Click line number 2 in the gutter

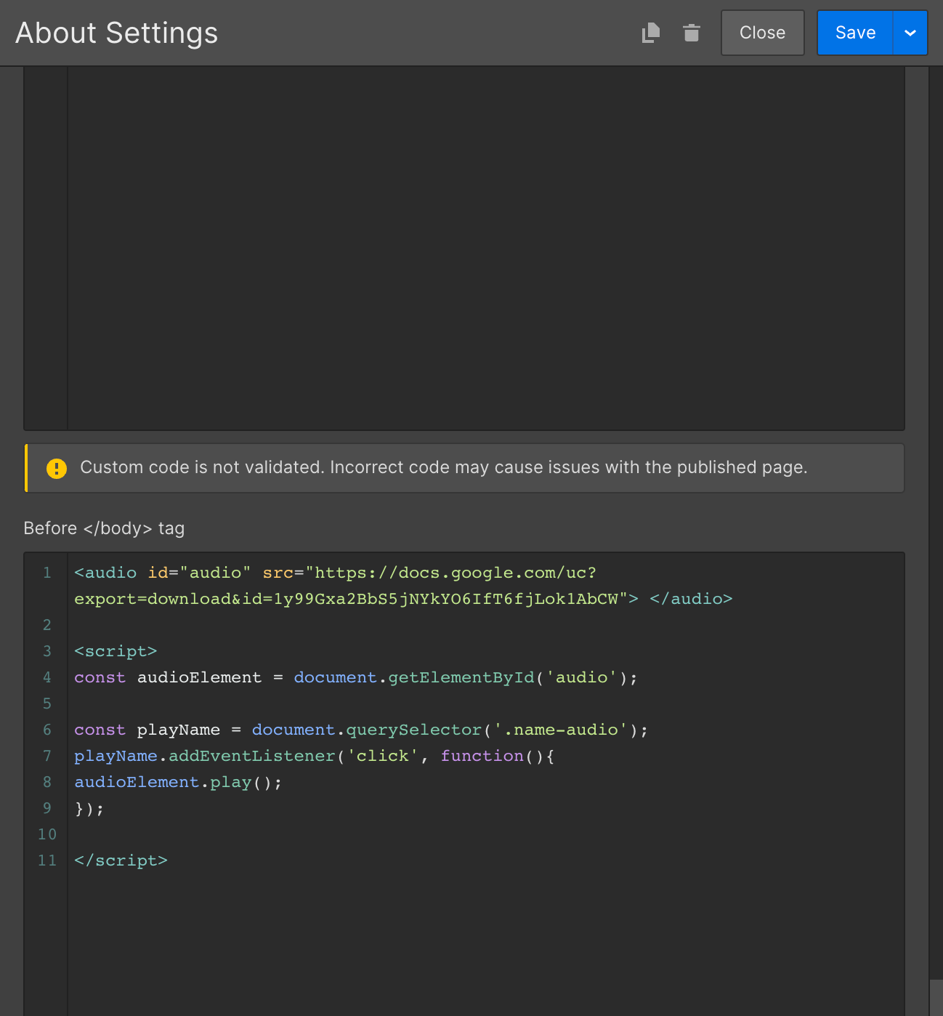pyautogui.click(x=47, y=625)
